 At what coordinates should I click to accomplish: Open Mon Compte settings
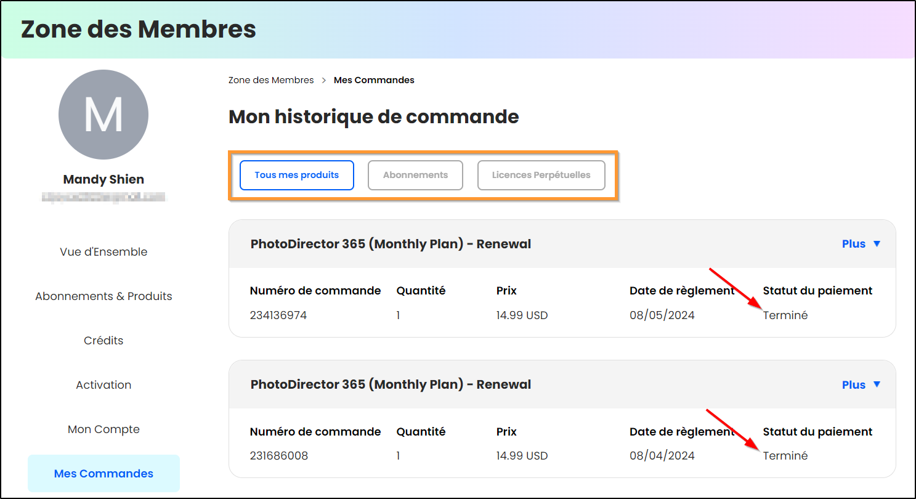click(x=103, y=429)
